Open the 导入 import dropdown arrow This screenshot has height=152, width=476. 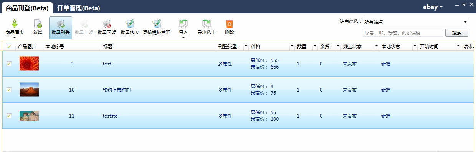tap(183, 37)
